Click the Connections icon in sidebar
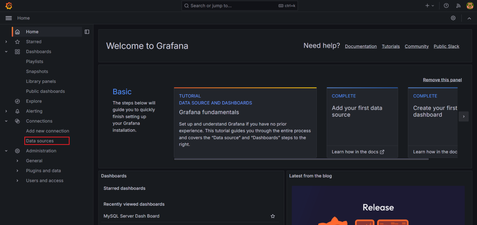477x225 pixels. tap(17, 121)
